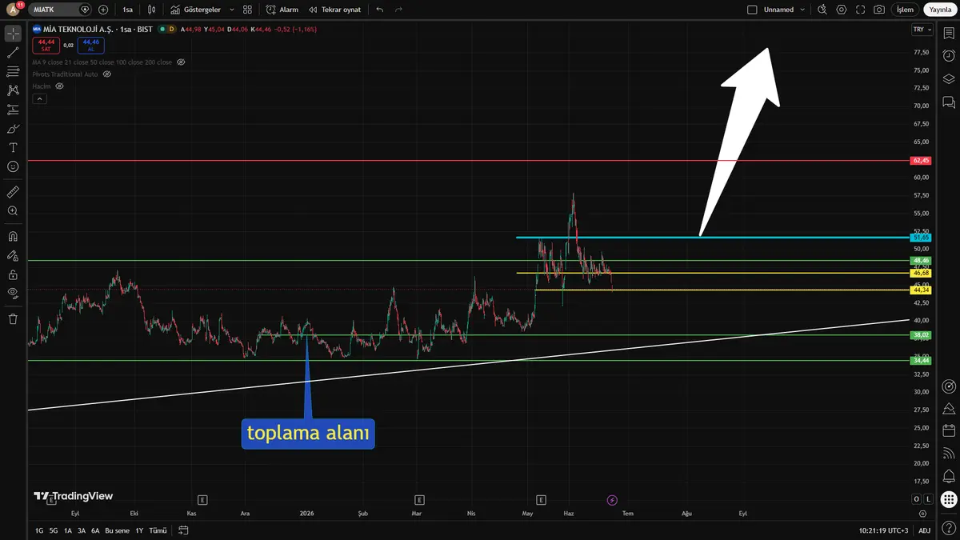Select the brush drawing tool

click(13, 129)
